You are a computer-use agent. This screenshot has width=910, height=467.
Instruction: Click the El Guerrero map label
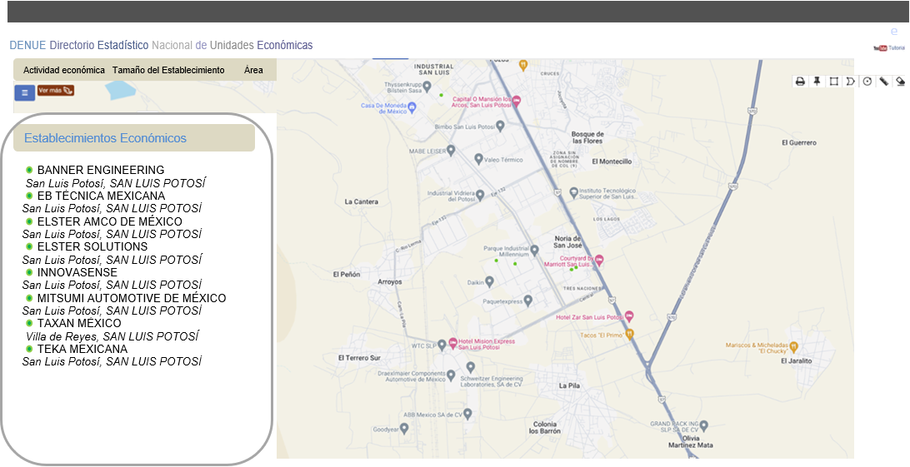(799, 142)
